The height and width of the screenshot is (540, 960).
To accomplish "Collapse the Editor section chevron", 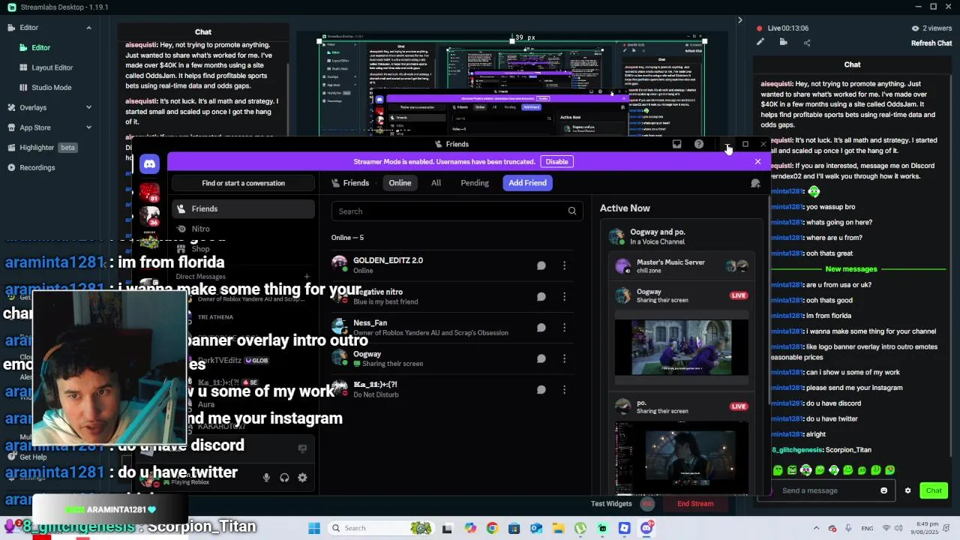I will (88, 28).
